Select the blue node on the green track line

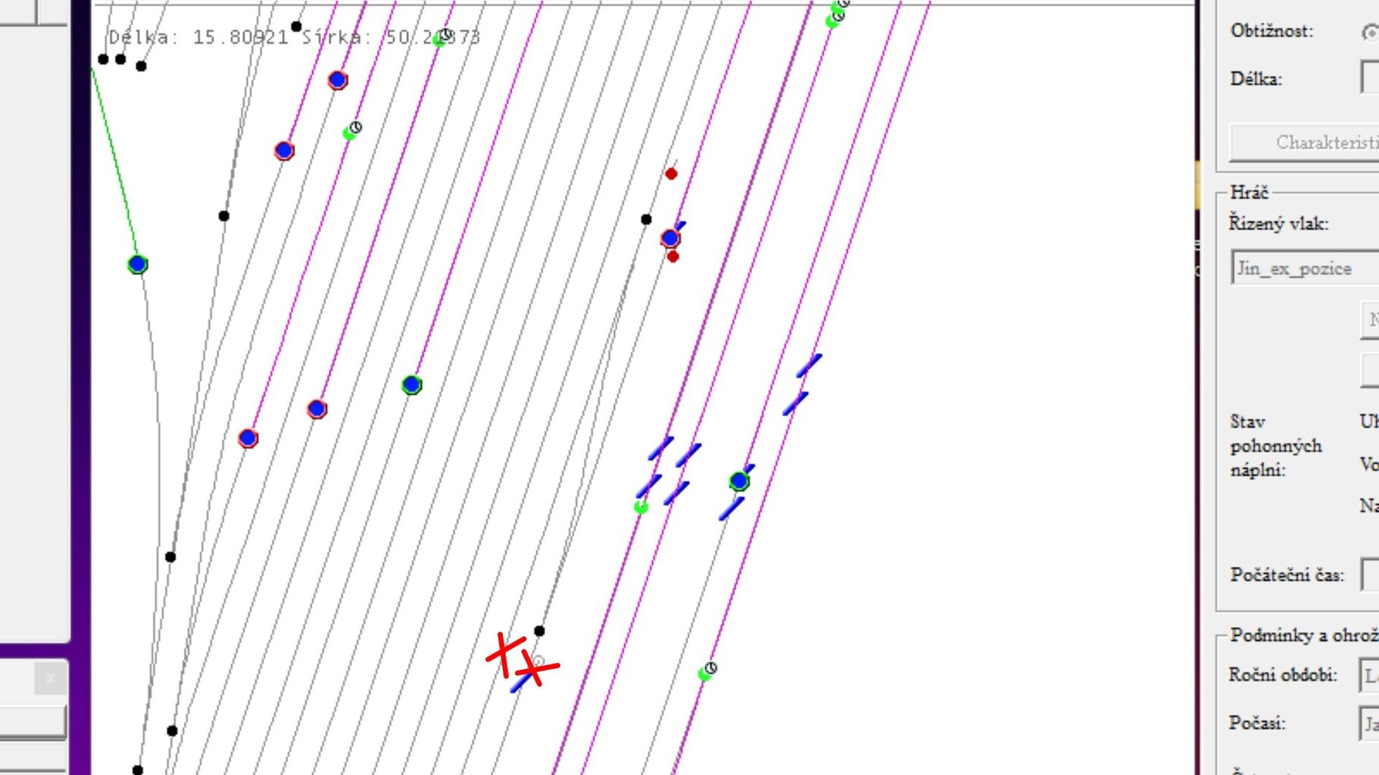[137, 264]
